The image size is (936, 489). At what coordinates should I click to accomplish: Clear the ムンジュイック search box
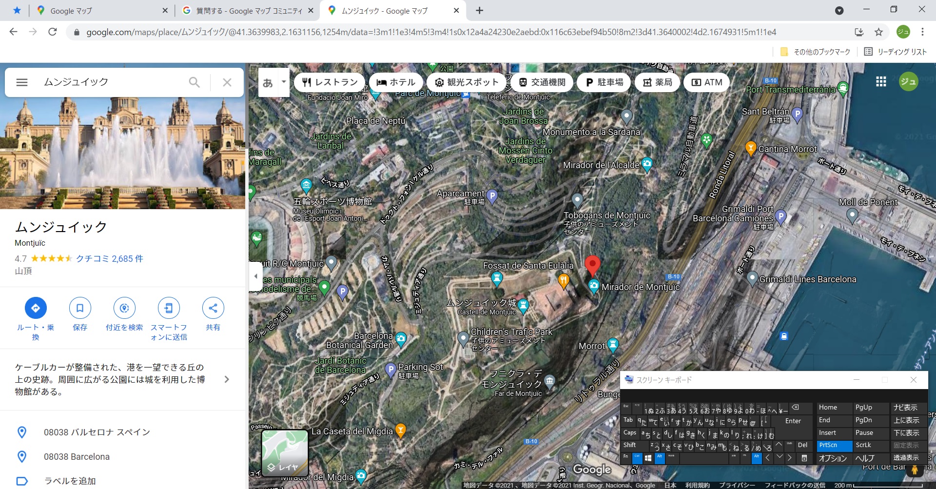227,82
